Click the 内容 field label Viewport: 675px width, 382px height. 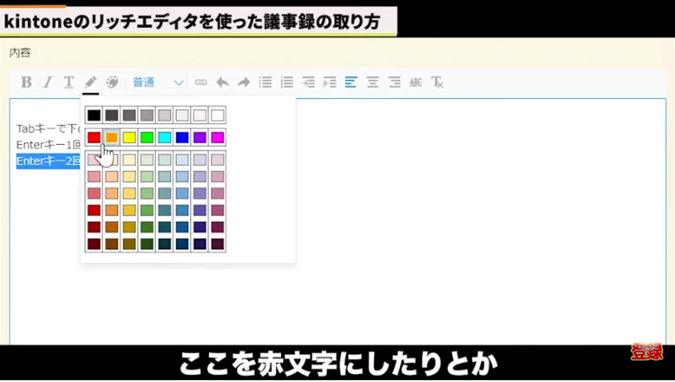point(20,53)
